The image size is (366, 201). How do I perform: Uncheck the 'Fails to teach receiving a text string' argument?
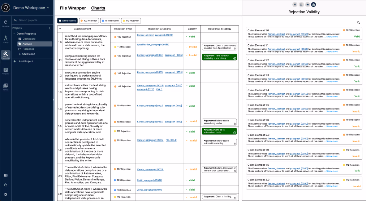coord(234,58)
